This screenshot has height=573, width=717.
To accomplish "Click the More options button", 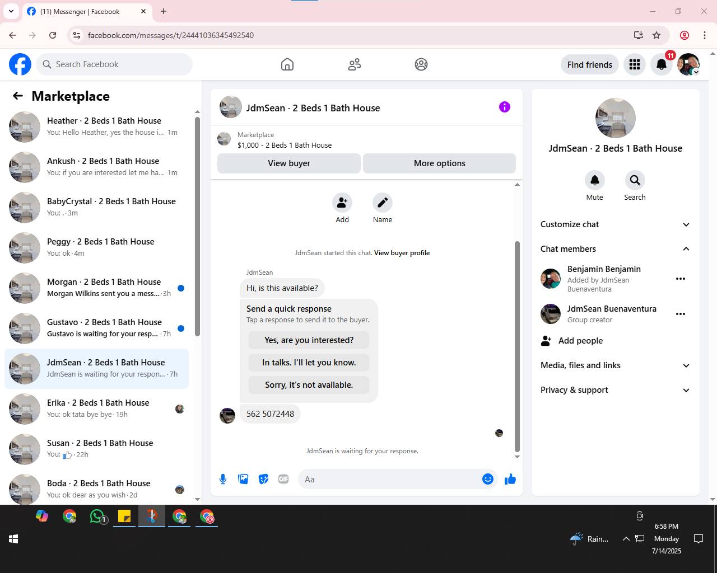I will (x=440, y=163).
